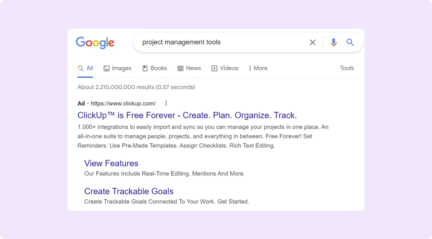Open the ClickUp is Free Forever ad headline

pyautogui.click(x=187, y=115)
